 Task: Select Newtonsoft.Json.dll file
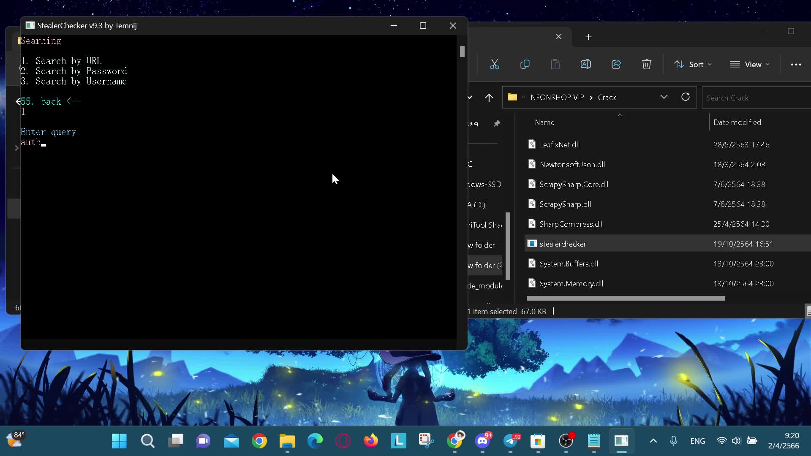[572, 164]
